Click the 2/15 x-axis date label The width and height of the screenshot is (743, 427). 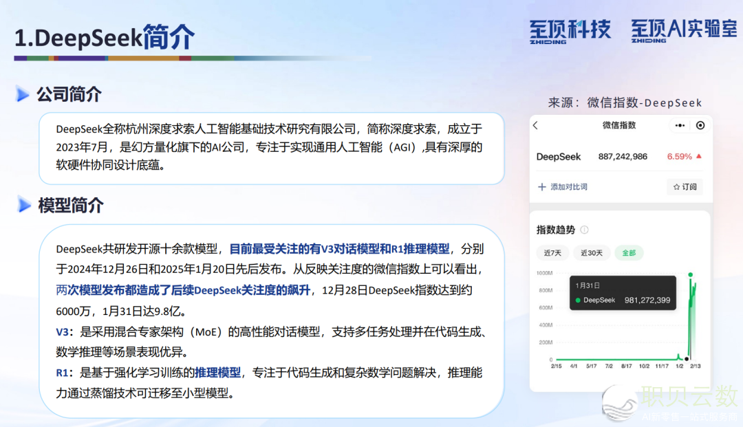pyautogui.click(x=557, y=366)
